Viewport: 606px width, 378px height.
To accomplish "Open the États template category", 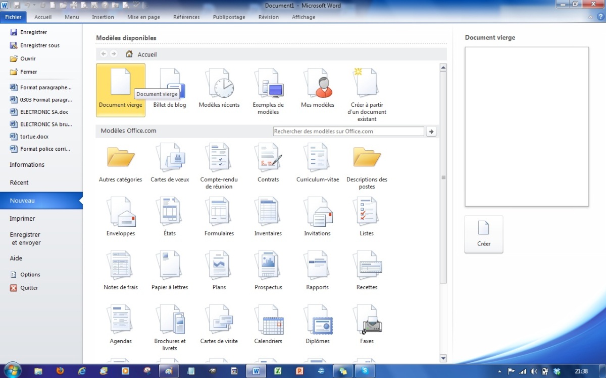I will pos(170,218).
